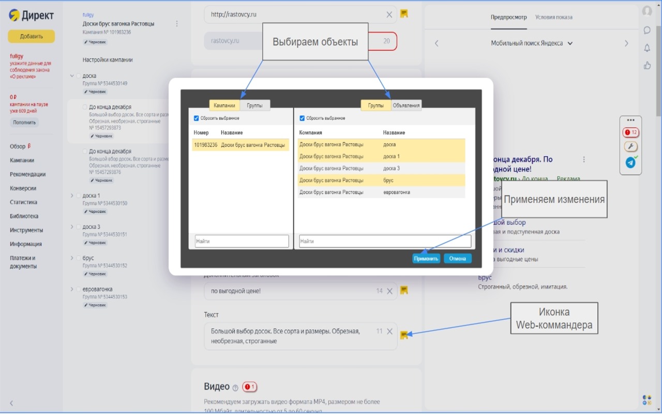The image size is (662, 414).
Task: Select row 'евровагонка' in the groups table
Action: pyautogui.click(x=381, y=192)
